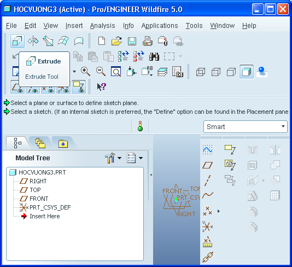The image size is (292, 267).
Task: Create a new file with blank page icon
Action: [x=102, y=41]
